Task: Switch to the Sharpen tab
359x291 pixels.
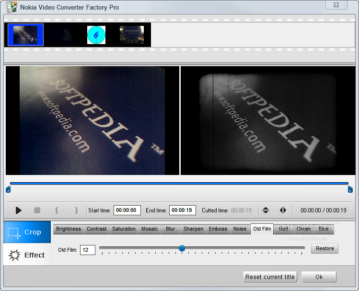Action: click(x=193, y=229)
